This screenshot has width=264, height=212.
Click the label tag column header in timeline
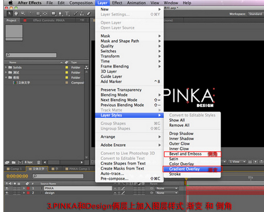tap(27, 184)
